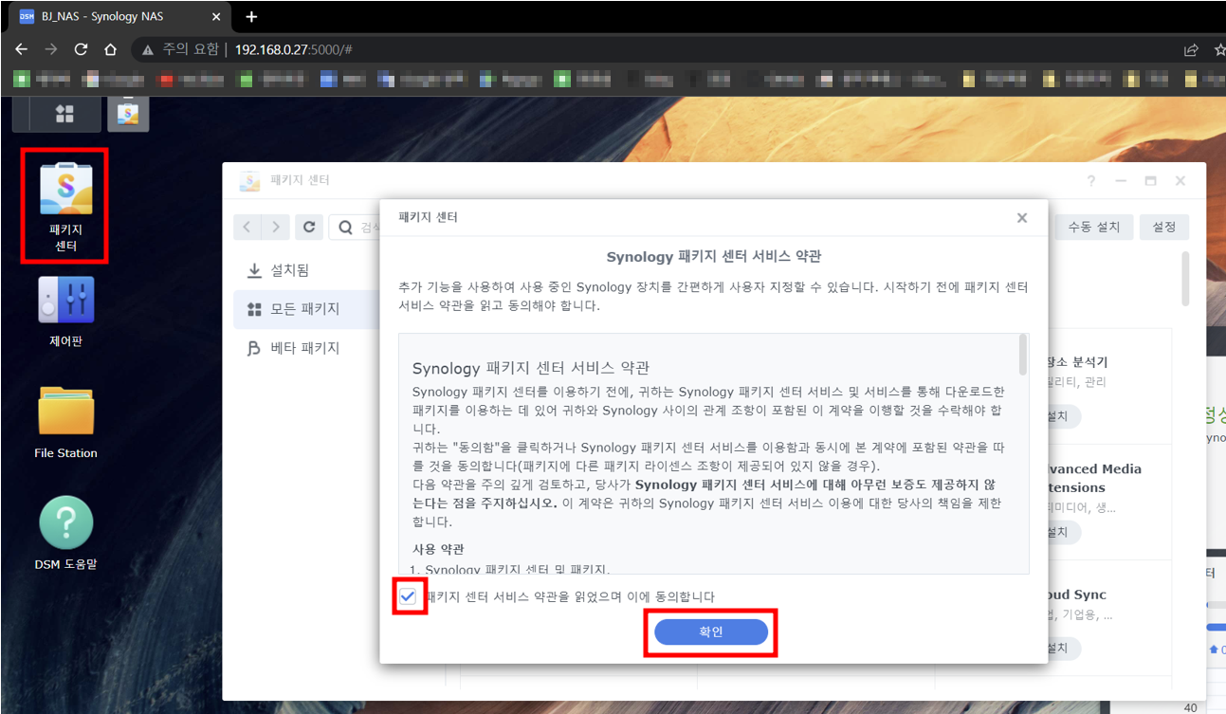Uncheck the terms agreement checkbox
The width and height of the screenshot is (1226, 714).
(x=408, y=596)
